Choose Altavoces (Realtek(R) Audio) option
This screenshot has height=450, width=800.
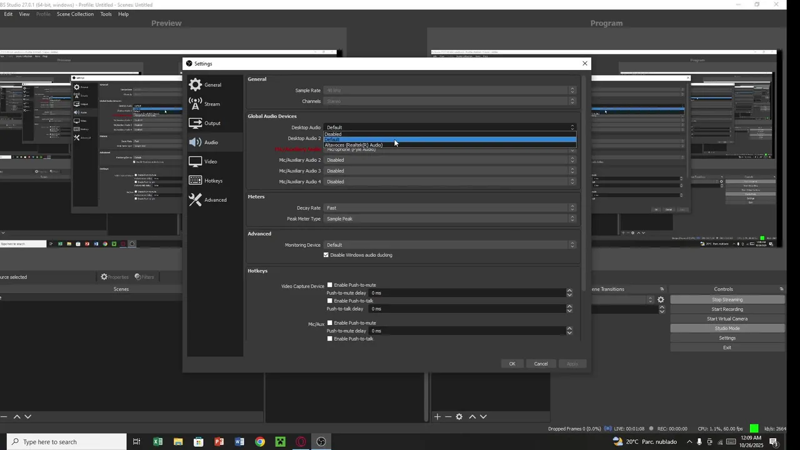(x=449, y=145)
